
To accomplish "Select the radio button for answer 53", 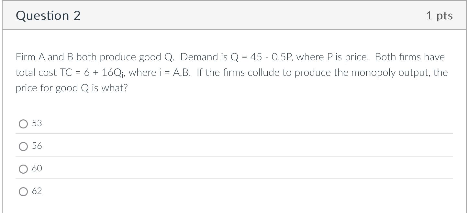I will [x=23, y=124].
